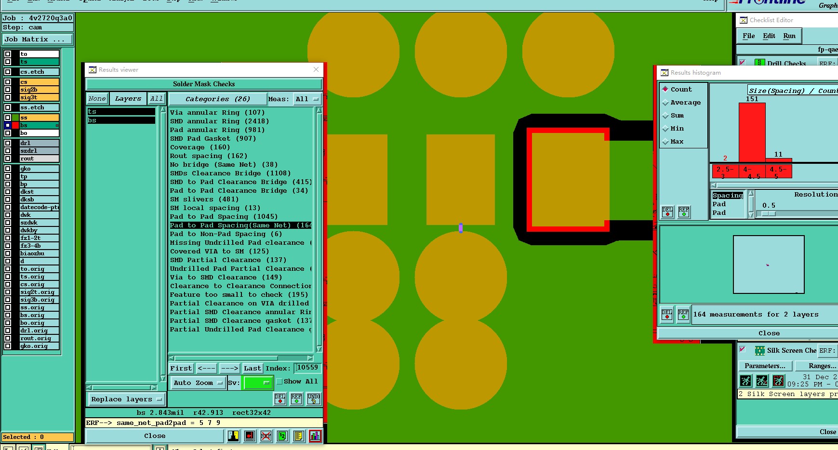The width and height of the screenshot is (838, 450).
Task: Click first running-figure icon in Silk Screen checklist
Action: pyautogui.click(x=745, y=381)
